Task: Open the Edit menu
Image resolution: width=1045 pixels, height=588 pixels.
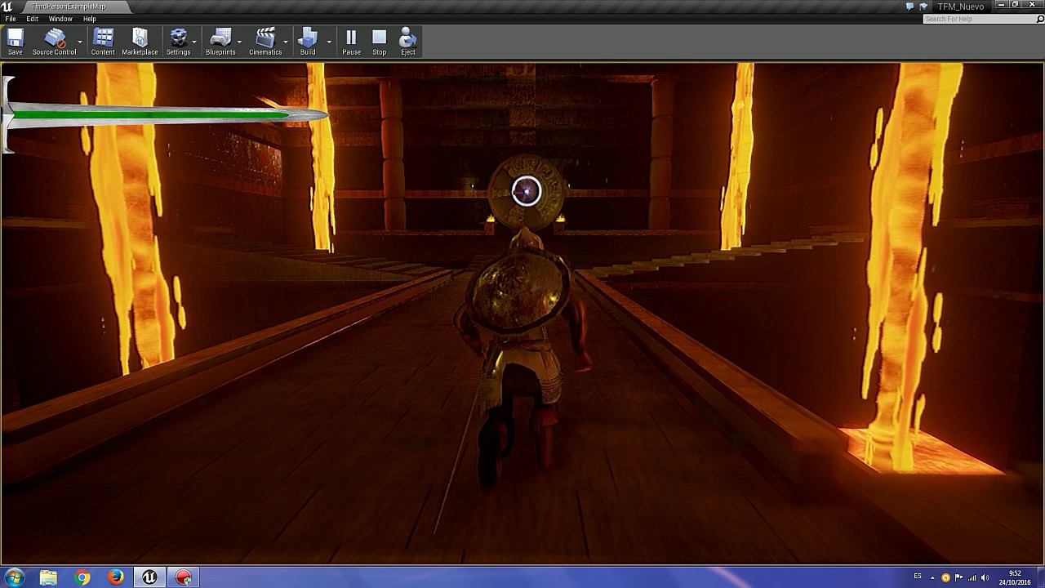Action: pyautogui.click(x=32, y=19)
